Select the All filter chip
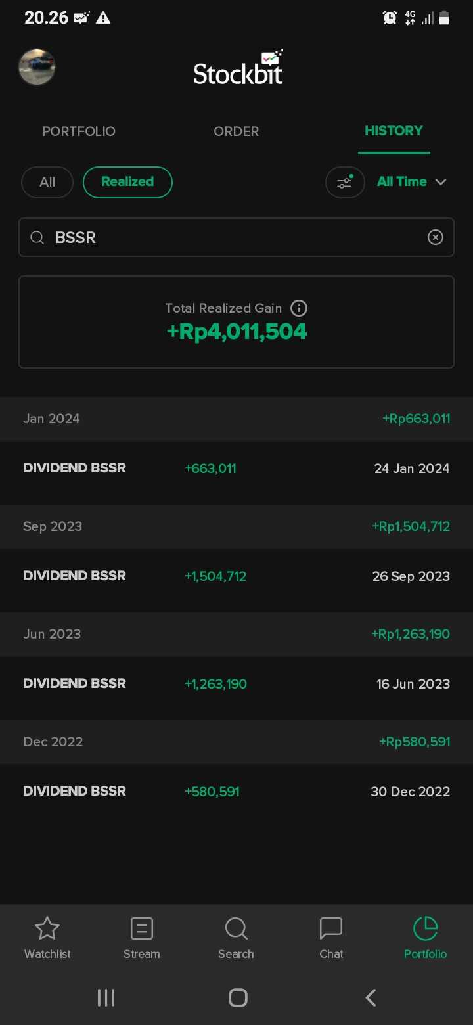Viewport: 473px width, 1025px height. [x=47, y=182]
